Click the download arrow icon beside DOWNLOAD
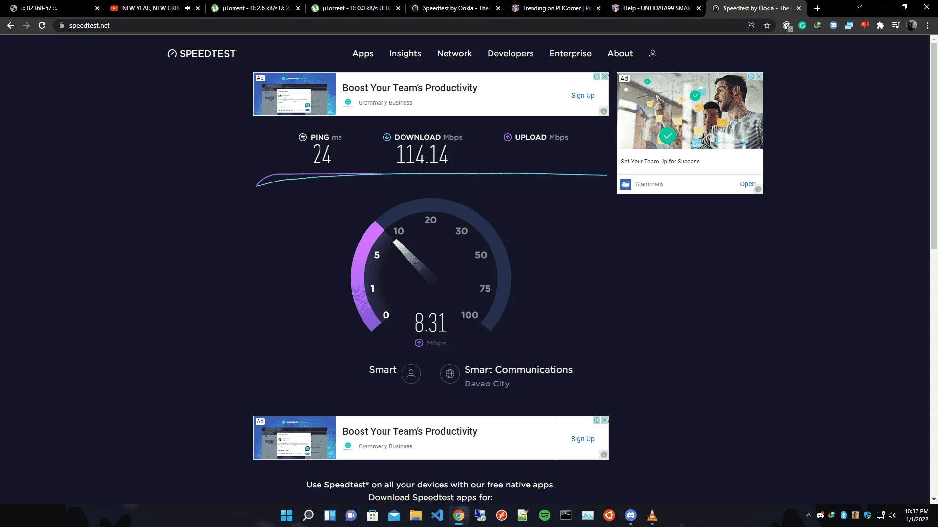Viewport: 938px width, 527px height. (x=387, y=137)
